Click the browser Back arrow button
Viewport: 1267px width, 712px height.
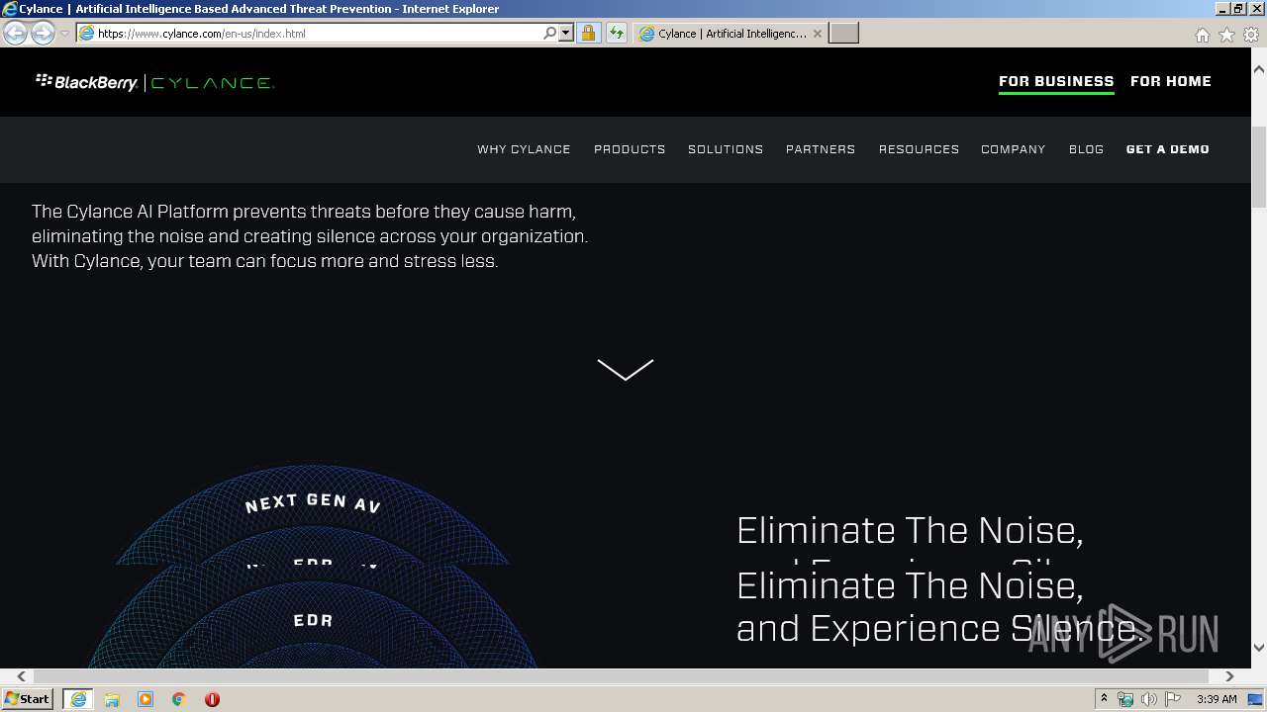pos(15,34)
